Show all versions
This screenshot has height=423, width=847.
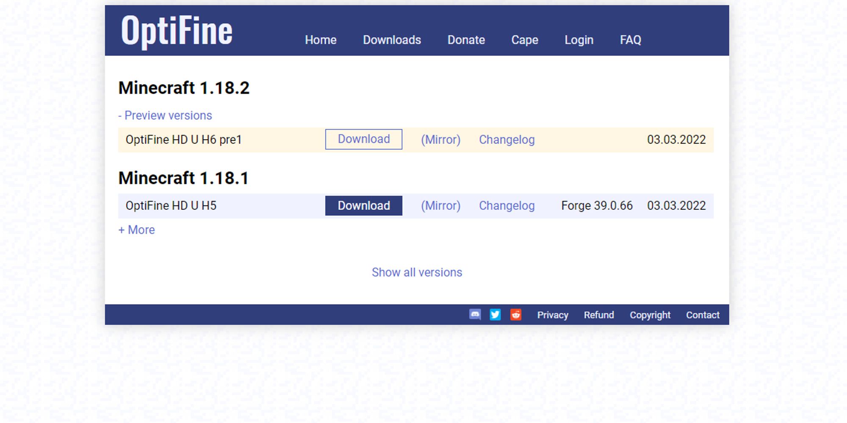pyautogui.click(x=417, y=272)
